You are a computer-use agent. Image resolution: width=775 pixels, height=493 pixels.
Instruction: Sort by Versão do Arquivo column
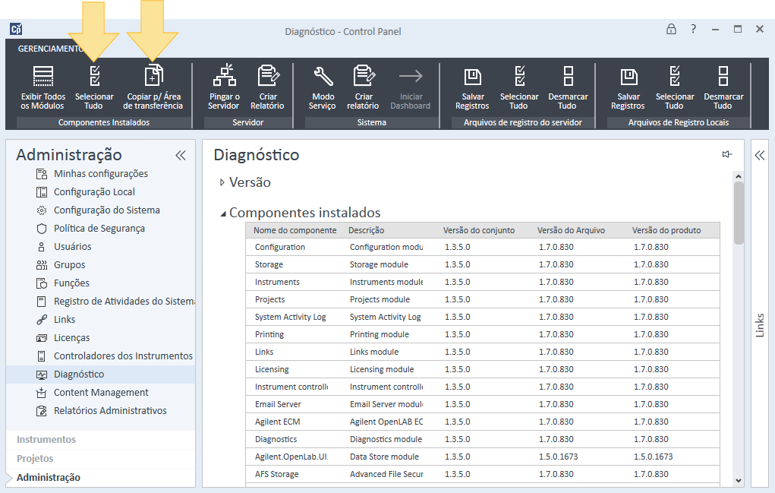click(x=571, y=230)
